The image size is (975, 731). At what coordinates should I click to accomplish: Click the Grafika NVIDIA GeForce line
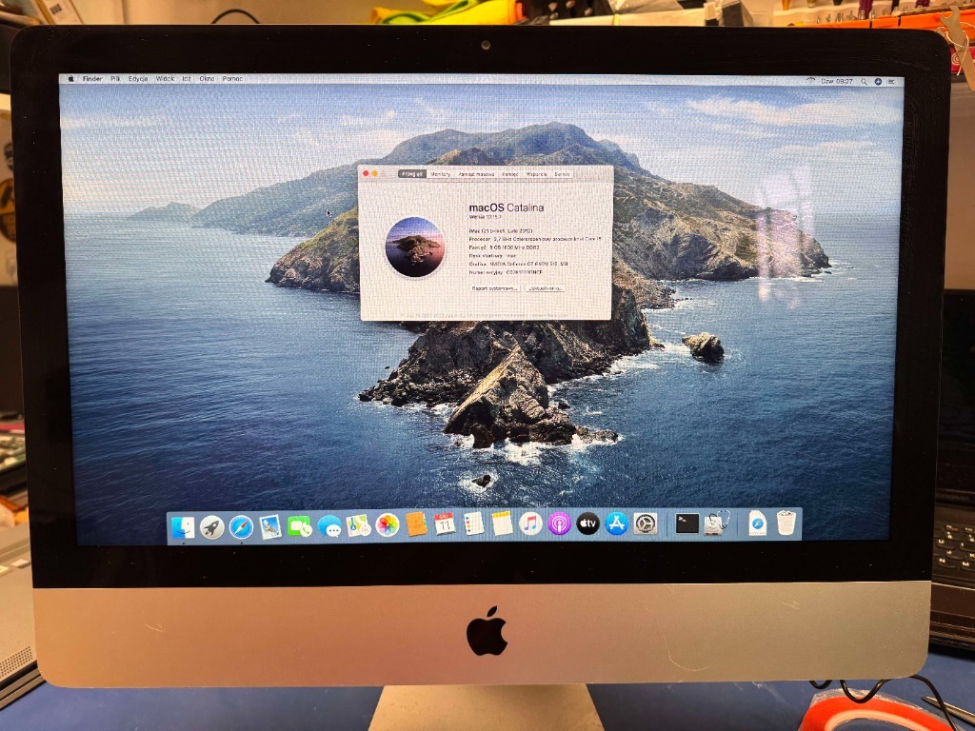[519, 264]
